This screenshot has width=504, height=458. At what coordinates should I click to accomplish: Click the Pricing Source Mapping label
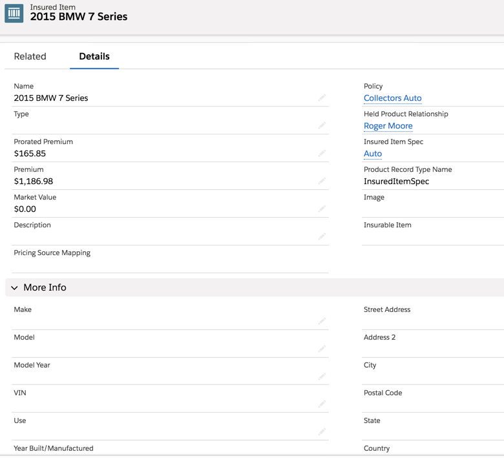point(52,253)
